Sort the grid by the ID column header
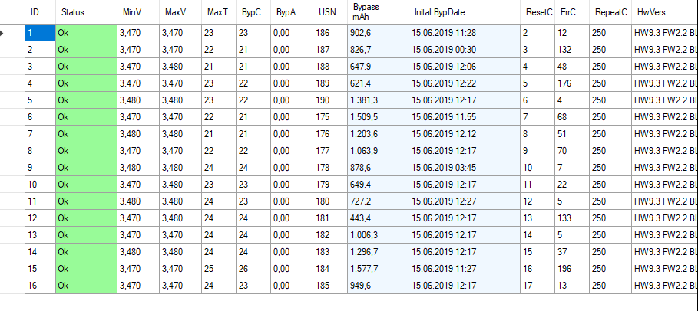The width and height of the screenshot is (698, 311). pos(39,12)
